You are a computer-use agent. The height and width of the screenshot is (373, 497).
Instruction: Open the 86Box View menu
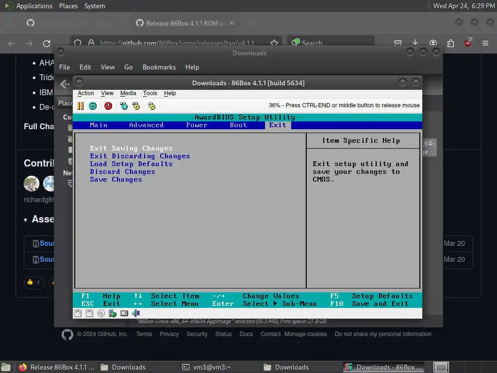point(107,93)
